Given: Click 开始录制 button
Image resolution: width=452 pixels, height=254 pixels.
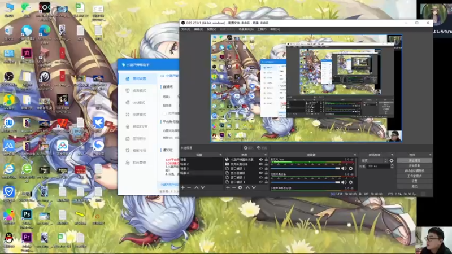Looking at the screenshot, I should (x=414, y=165).
